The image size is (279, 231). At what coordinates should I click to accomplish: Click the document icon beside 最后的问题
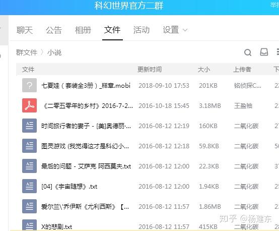coord(29,166)
